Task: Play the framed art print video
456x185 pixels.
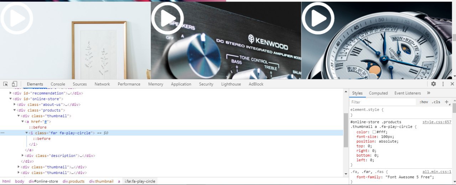Action: 16,18
